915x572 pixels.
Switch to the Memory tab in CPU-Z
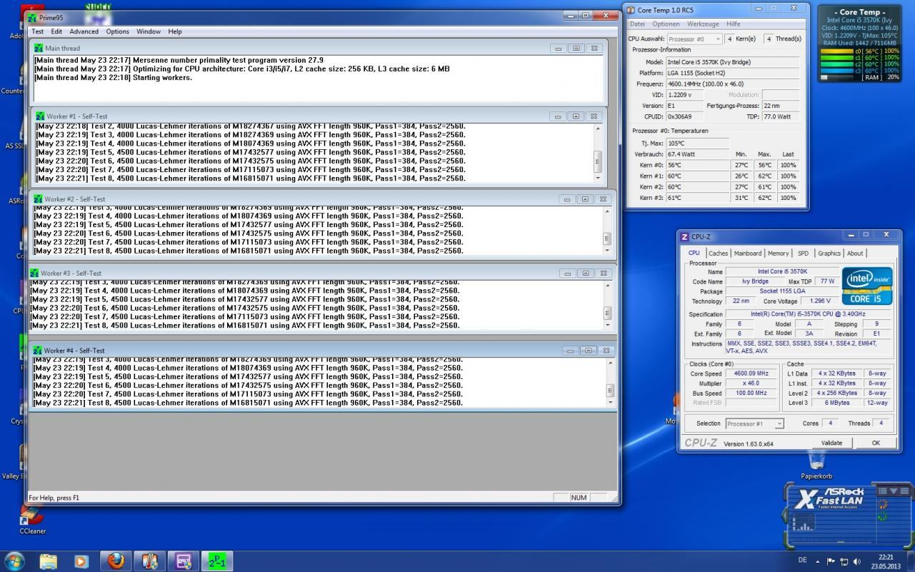[x=779, y=253]
